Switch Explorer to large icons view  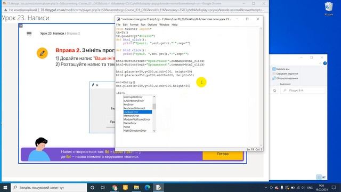(x=323, y=177)
